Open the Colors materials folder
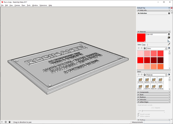 (x=140, y=87)
